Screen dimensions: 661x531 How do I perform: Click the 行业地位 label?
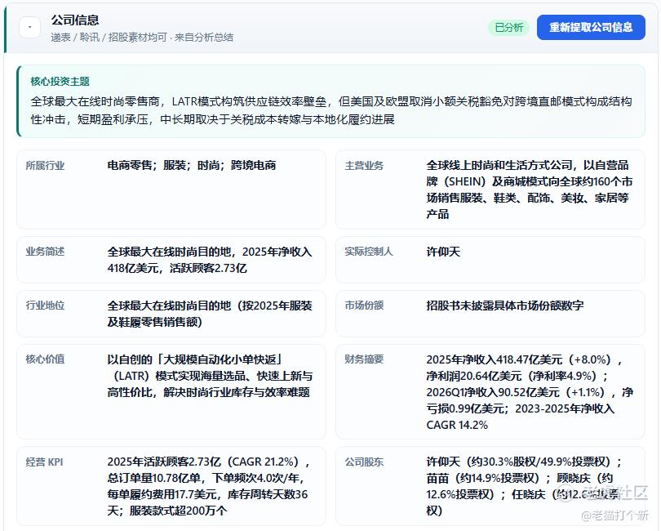click(45, 306)
